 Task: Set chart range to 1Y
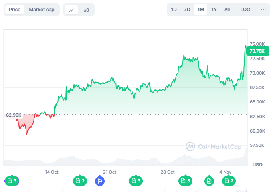pos(214,10)
